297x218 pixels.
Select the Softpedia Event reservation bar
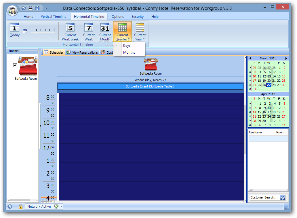click(151, 86)
